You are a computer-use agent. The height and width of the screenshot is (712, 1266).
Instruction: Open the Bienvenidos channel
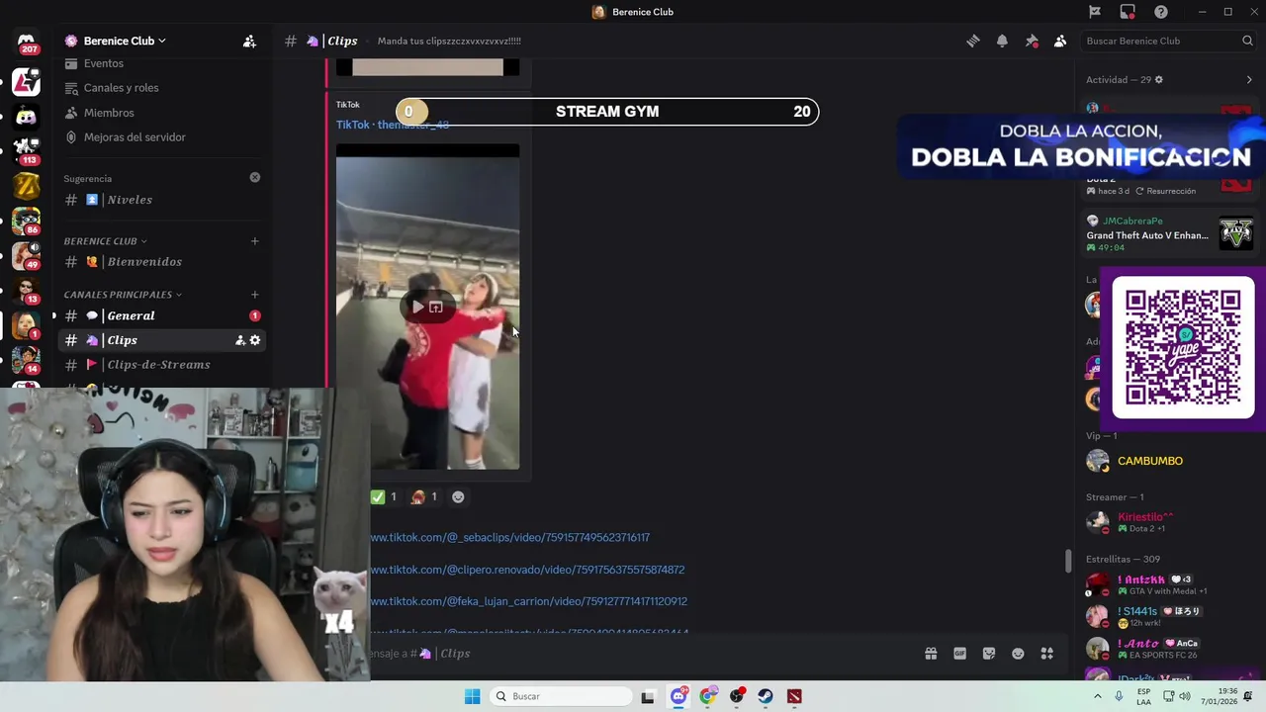point(144,262)
